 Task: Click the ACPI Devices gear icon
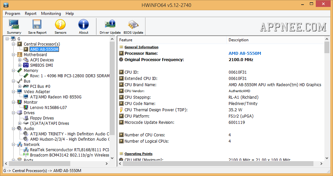26,60
